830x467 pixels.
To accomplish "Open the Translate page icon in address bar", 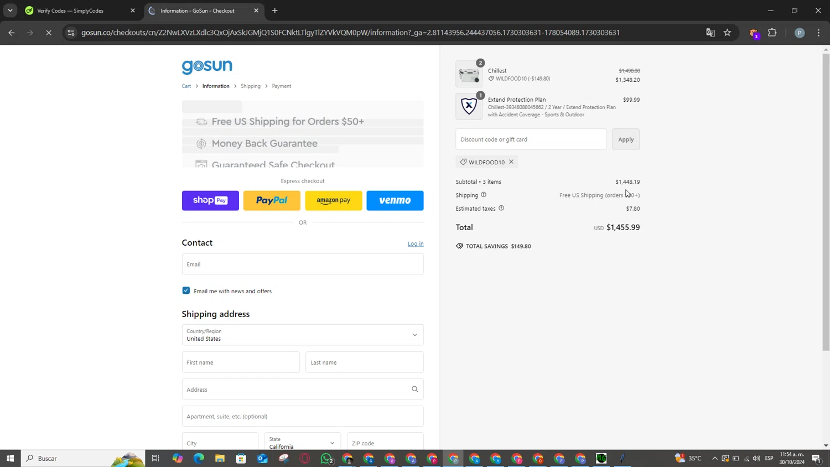I will pos(710,33).
